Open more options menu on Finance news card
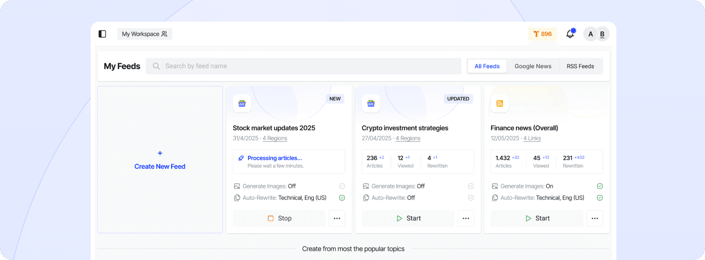 click(x=595, y=218)
